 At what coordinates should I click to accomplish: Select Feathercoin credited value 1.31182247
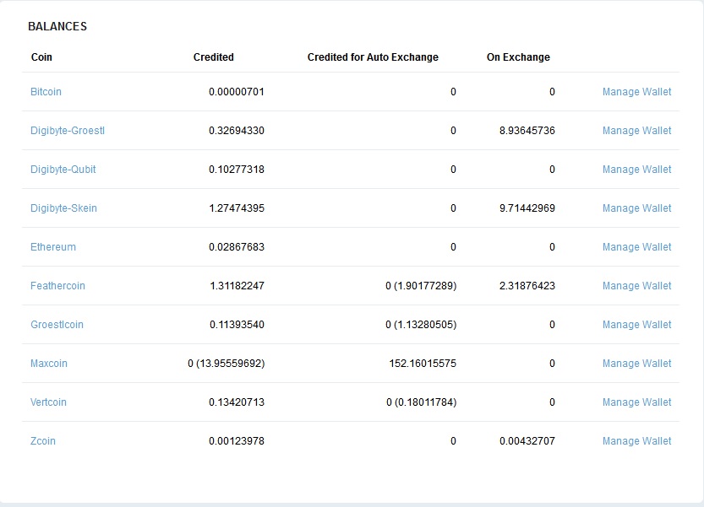click(237, 285)
